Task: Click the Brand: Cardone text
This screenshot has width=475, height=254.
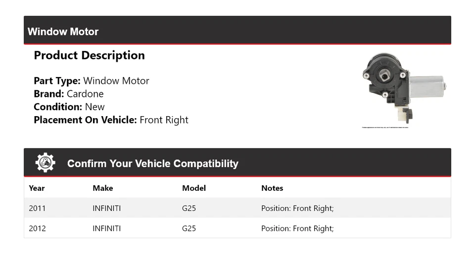Action: click(68, 94)
